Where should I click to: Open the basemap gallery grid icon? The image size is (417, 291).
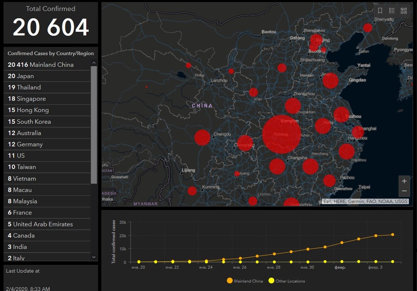pos(404,11)
